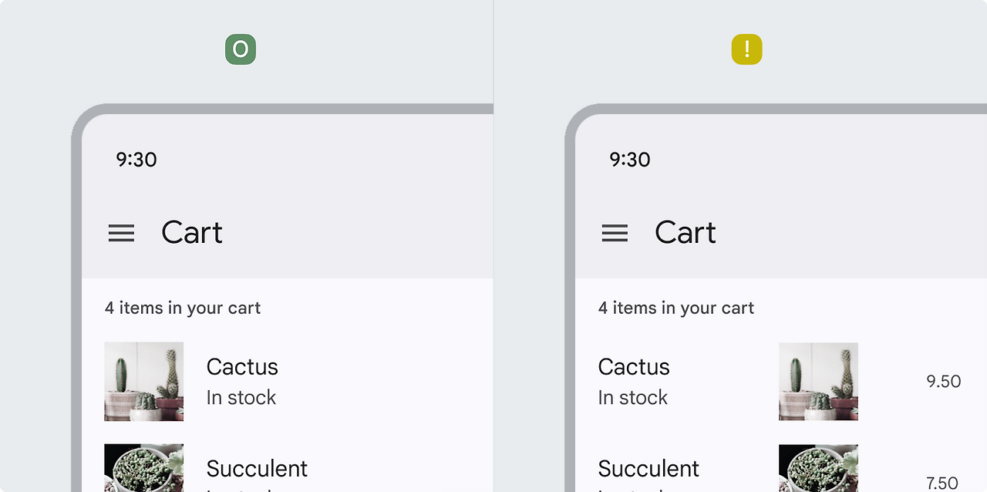Click '4 items in your cart' under yellow badge
The width and height of the screenshot is (987, 492).
point(676,308)
